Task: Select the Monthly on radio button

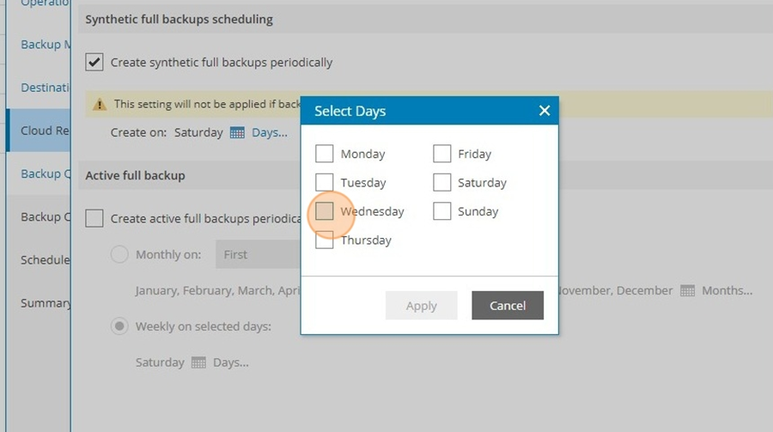Action: (x=119, y=254)
